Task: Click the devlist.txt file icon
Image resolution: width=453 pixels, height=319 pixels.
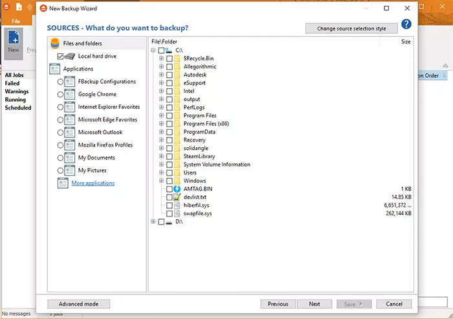Action: [x=177, y=197]
